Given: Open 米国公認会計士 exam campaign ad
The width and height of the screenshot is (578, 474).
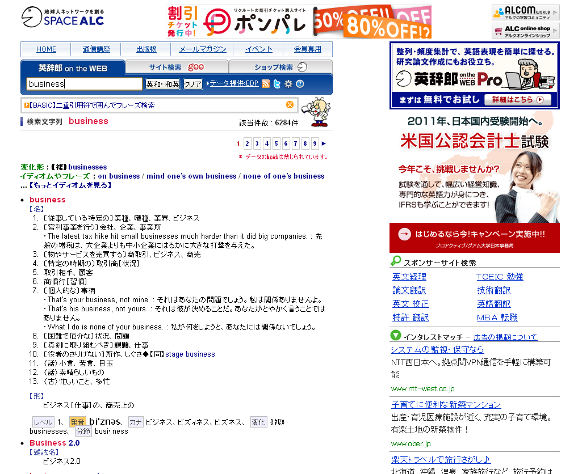Looking at the screenshot, I should coord(475,182).
